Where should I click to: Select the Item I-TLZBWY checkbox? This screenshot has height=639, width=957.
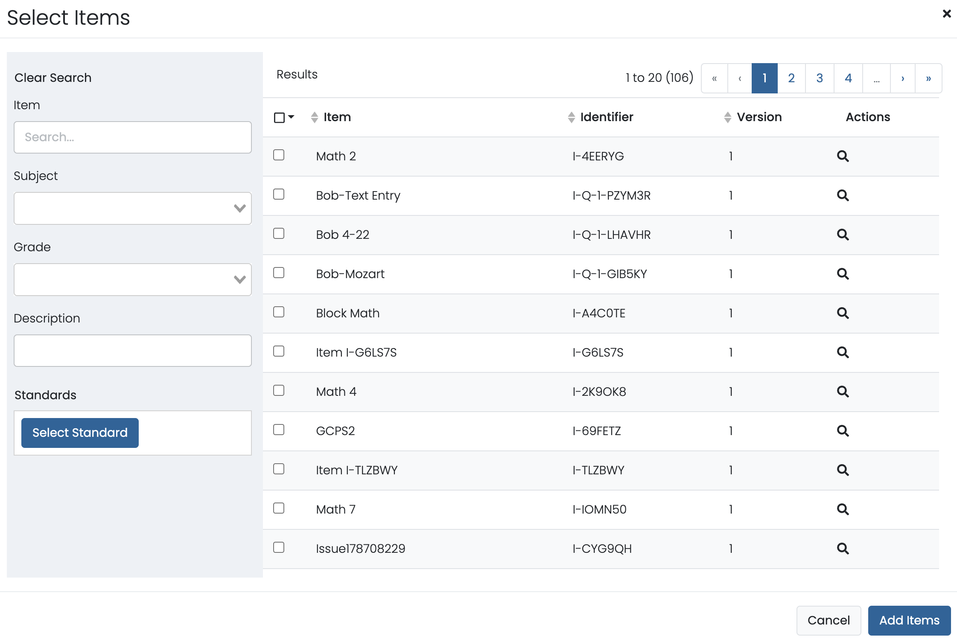tap(279, 469)
